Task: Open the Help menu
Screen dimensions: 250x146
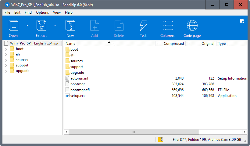Action: coord(69,12)
